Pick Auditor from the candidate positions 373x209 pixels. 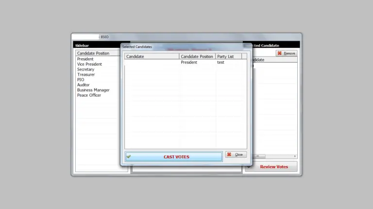pos(83,85)
